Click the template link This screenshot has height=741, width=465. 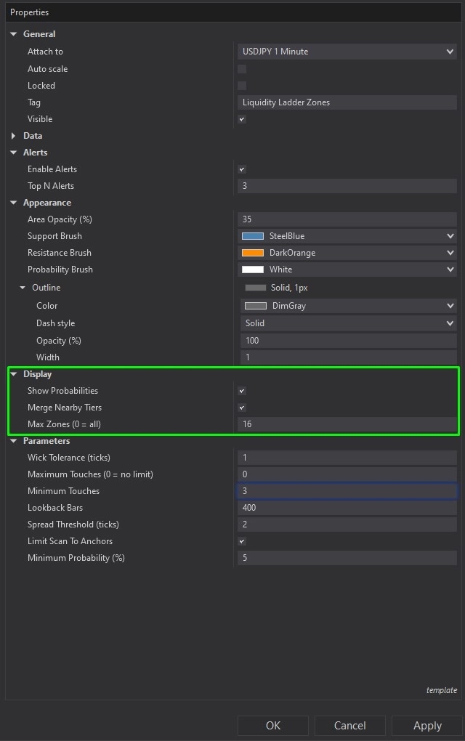tap(441, 690)
